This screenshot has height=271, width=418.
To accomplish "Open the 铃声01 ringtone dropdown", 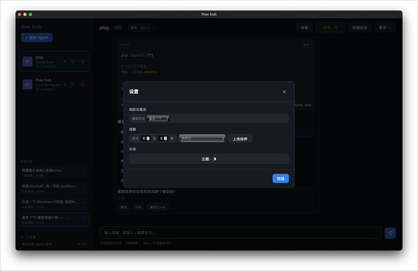I will click(x=202, y=139).
